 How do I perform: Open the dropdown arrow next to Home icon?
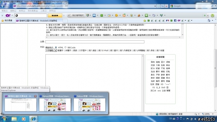(213, 21)
